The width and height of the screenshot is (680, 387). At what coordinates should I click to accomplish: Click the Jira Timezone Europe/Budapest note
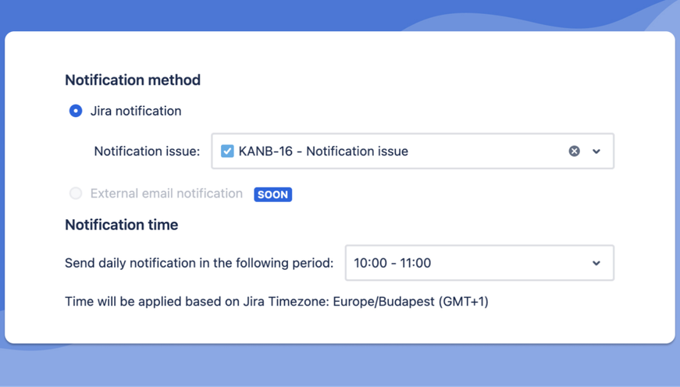pos(276,302)
